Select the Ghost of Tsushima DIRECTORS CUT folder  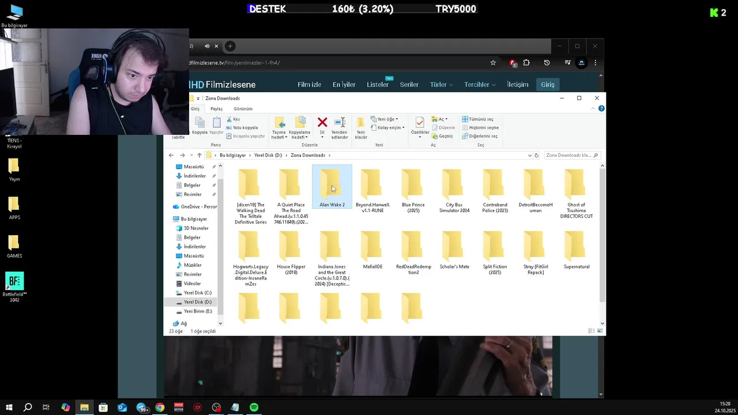(x=577, y=193)
